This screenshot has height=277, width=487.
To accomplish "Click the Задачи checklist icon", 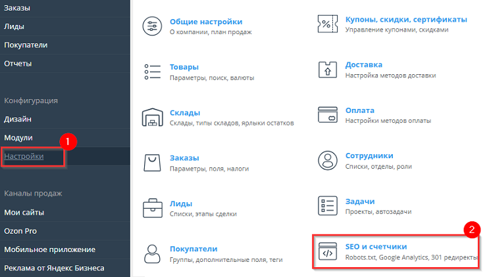I will pyautogui.click(x=328, y=205).
